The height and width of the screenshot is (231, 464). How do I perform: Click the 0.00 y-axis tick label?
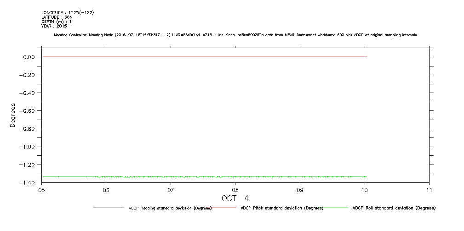29,57
